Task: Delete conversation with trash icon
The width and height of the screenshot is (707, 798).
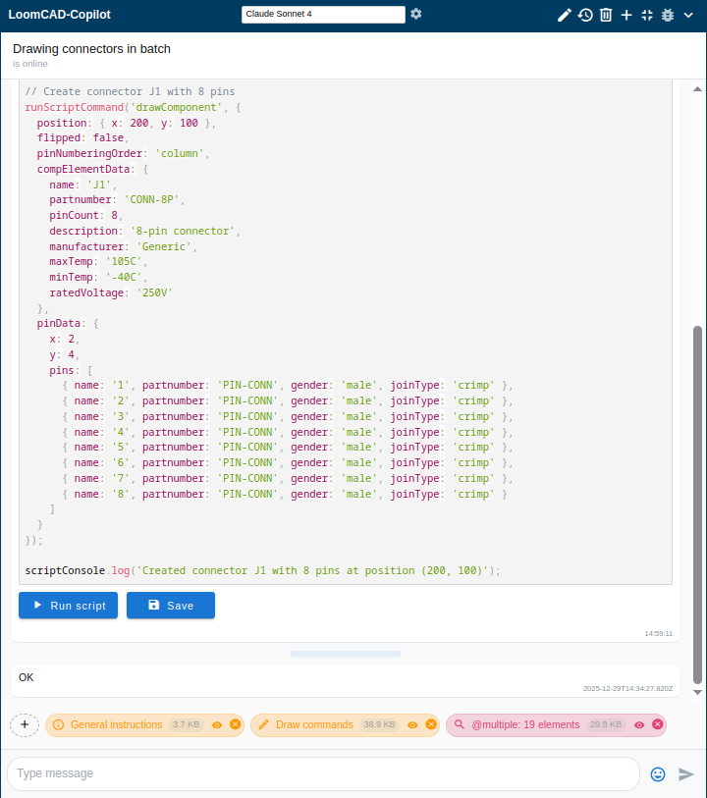Action: click(606, 15)
